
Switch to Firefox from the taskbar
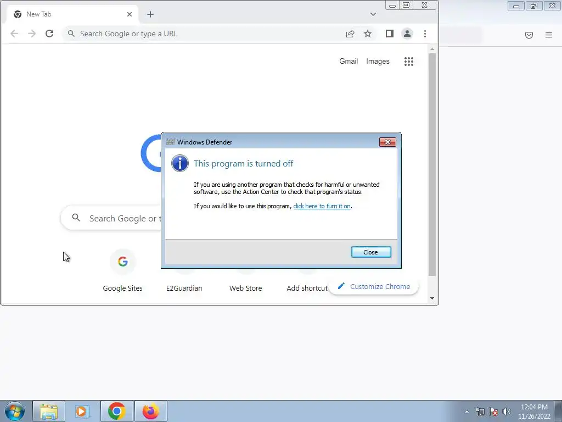point(151,411)
